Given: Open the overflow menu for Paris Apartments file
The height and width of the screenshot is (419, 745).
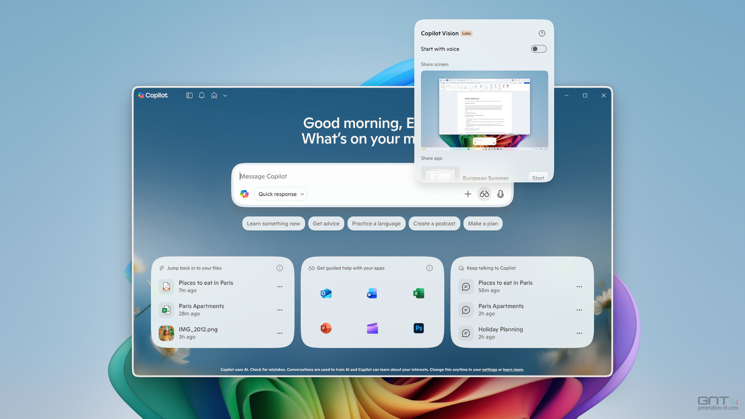Looking at the screenshot, I should pyautogui.click(x=280, y=310).
